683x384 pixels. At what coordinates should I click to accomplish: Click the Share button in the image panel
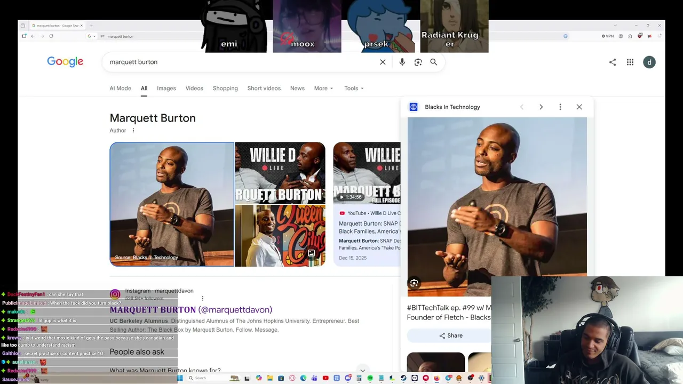pyautogui.click(x=451, y=335)
